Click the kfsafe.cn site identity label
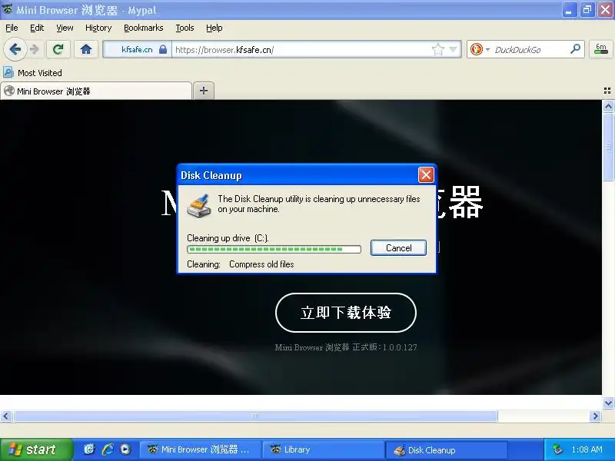This screenshot has height=461, width=615. point(137,49)
